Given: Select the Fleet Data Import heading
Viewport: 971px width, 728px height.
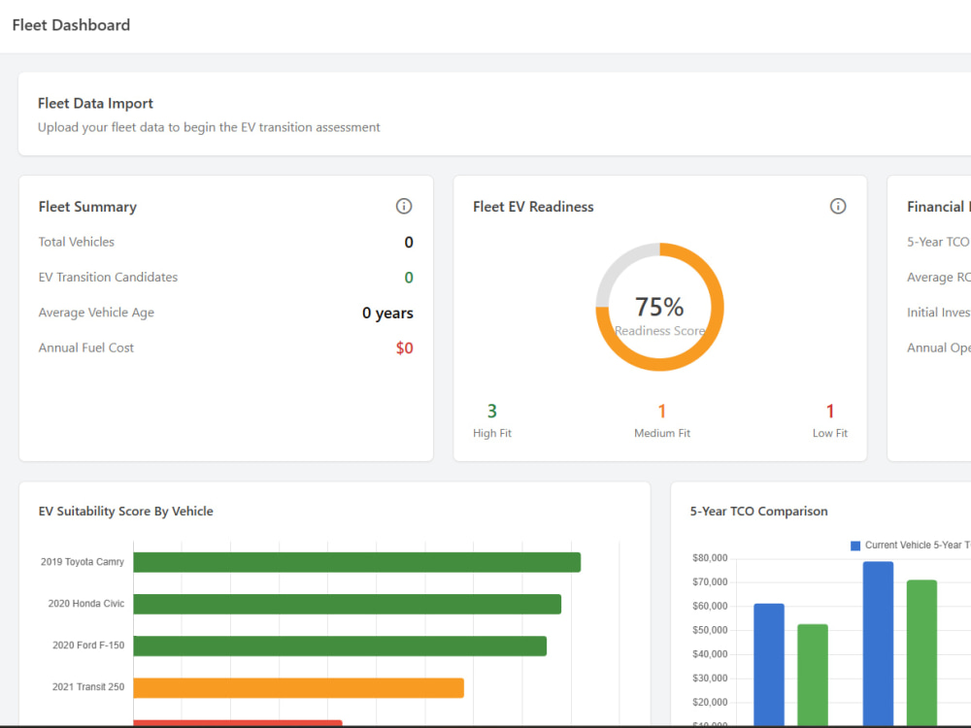Looking at the screenshot, I should coord(95,104).
